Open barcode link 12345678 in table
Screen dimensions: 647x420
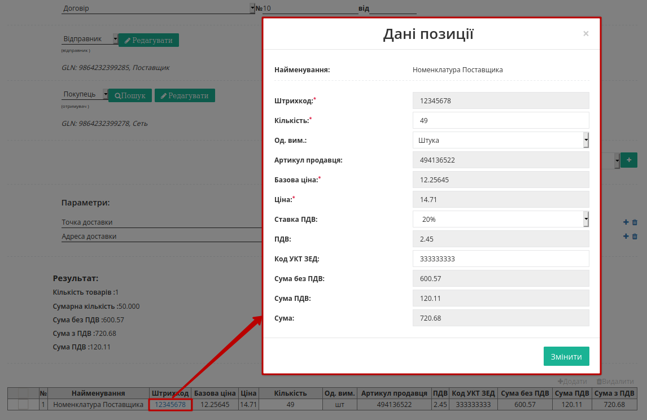point(170,405)
